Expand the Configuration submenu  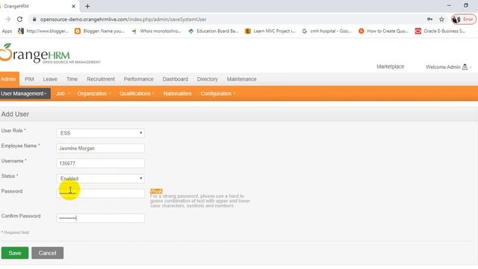click(217, 93)
